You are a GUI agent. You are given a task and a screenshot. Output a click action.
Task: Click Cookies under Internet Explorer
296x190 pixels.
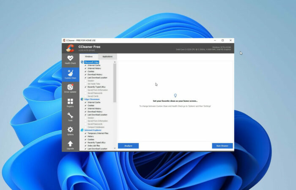[x=91, y=139]
